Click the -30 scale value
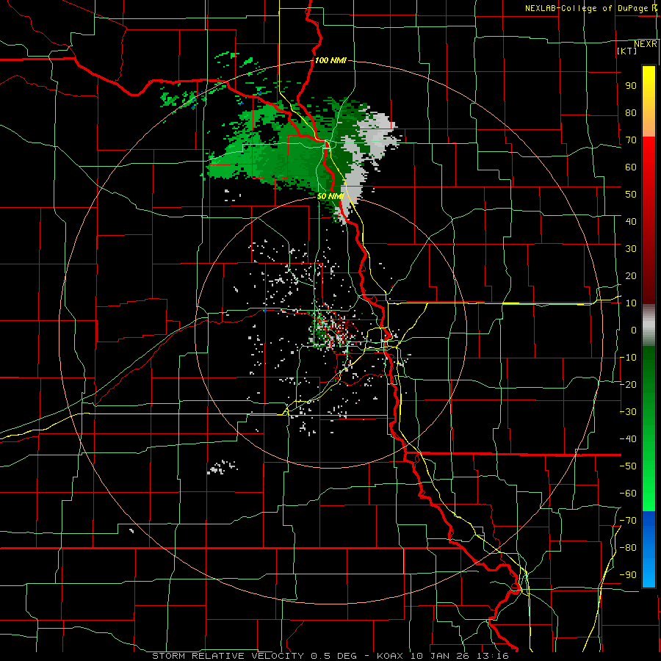This screenshot has width=661, height=661. click(628, 412)
